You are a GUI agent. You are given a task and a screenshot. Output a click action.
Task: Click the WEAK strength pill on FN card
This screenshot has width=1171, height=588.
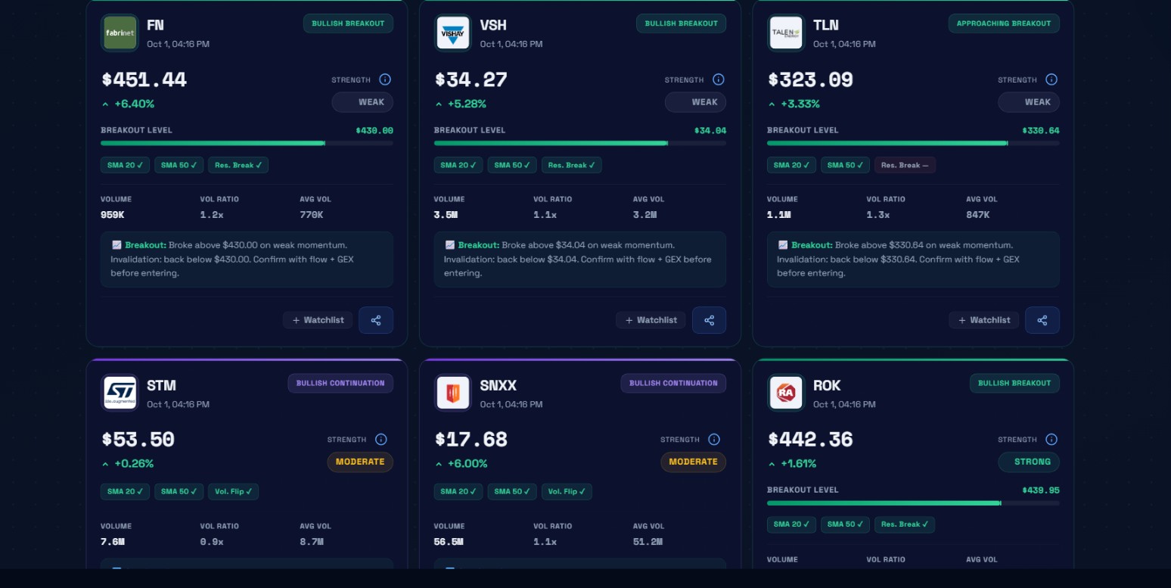coord(362,102)
